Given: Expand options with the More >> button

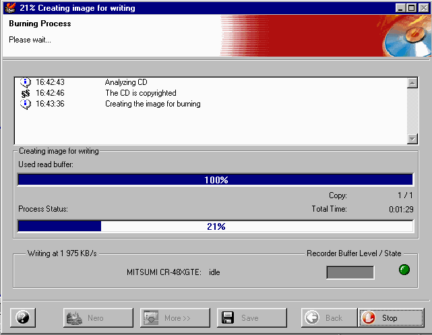Looking at the screenshot, I should [x=175, y=317].
